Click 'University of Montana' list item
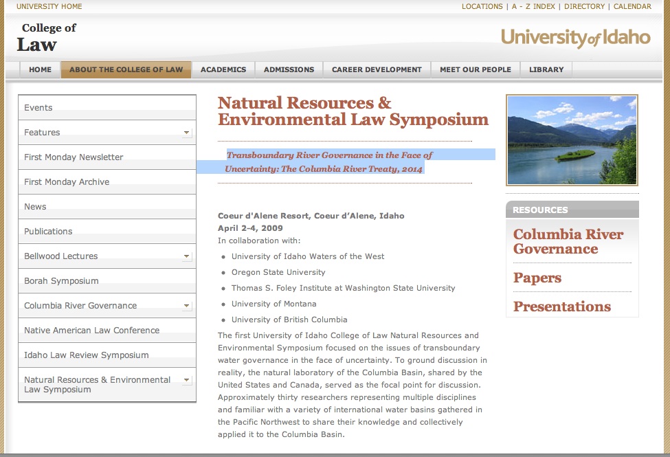This screenshot has height=457, width=670. pos(274,304)
